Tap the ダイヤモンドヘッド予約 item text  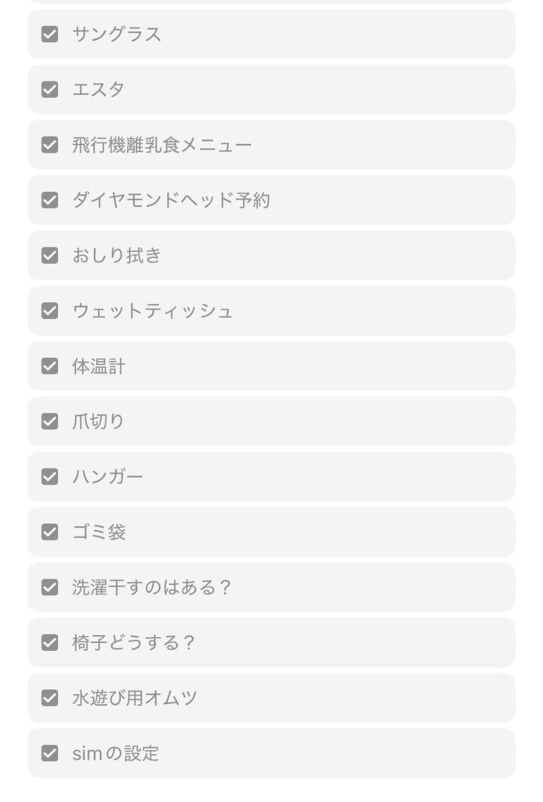click(x=171, y=200)
